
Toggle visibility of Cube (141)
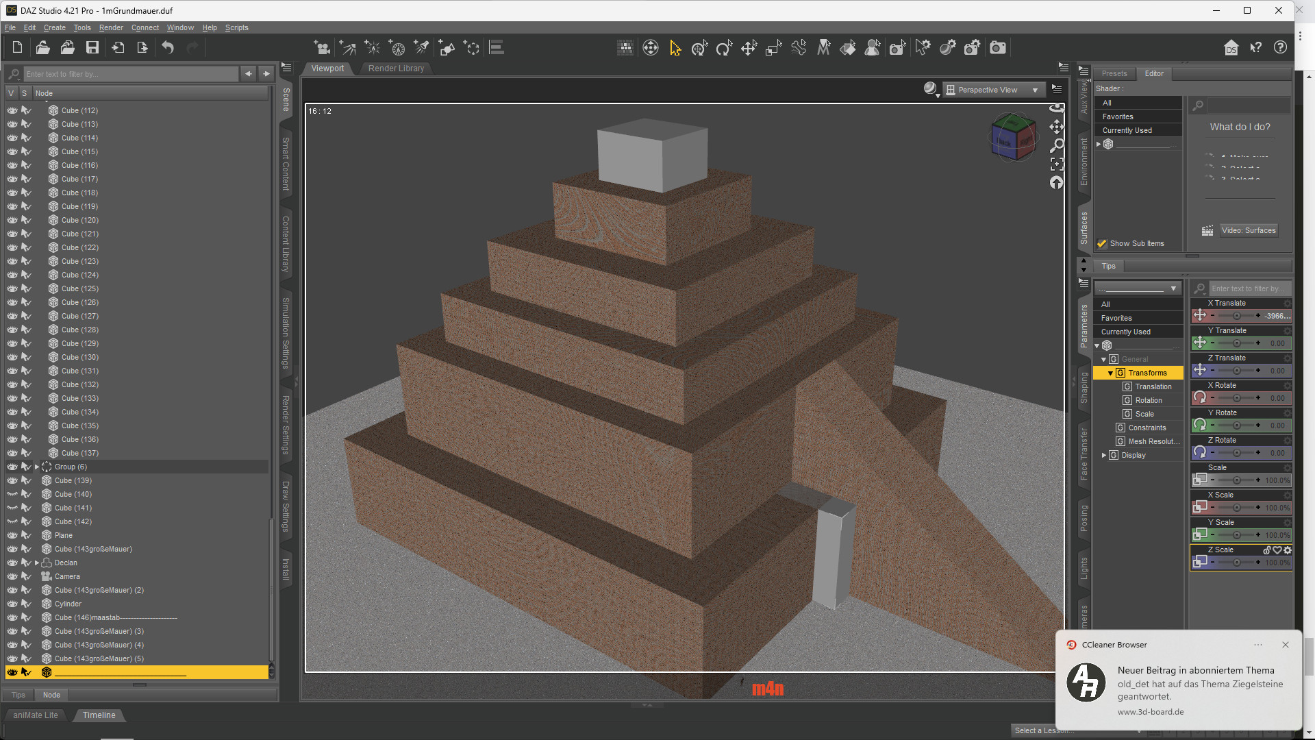pyautogui.click(x=12, y=508)
